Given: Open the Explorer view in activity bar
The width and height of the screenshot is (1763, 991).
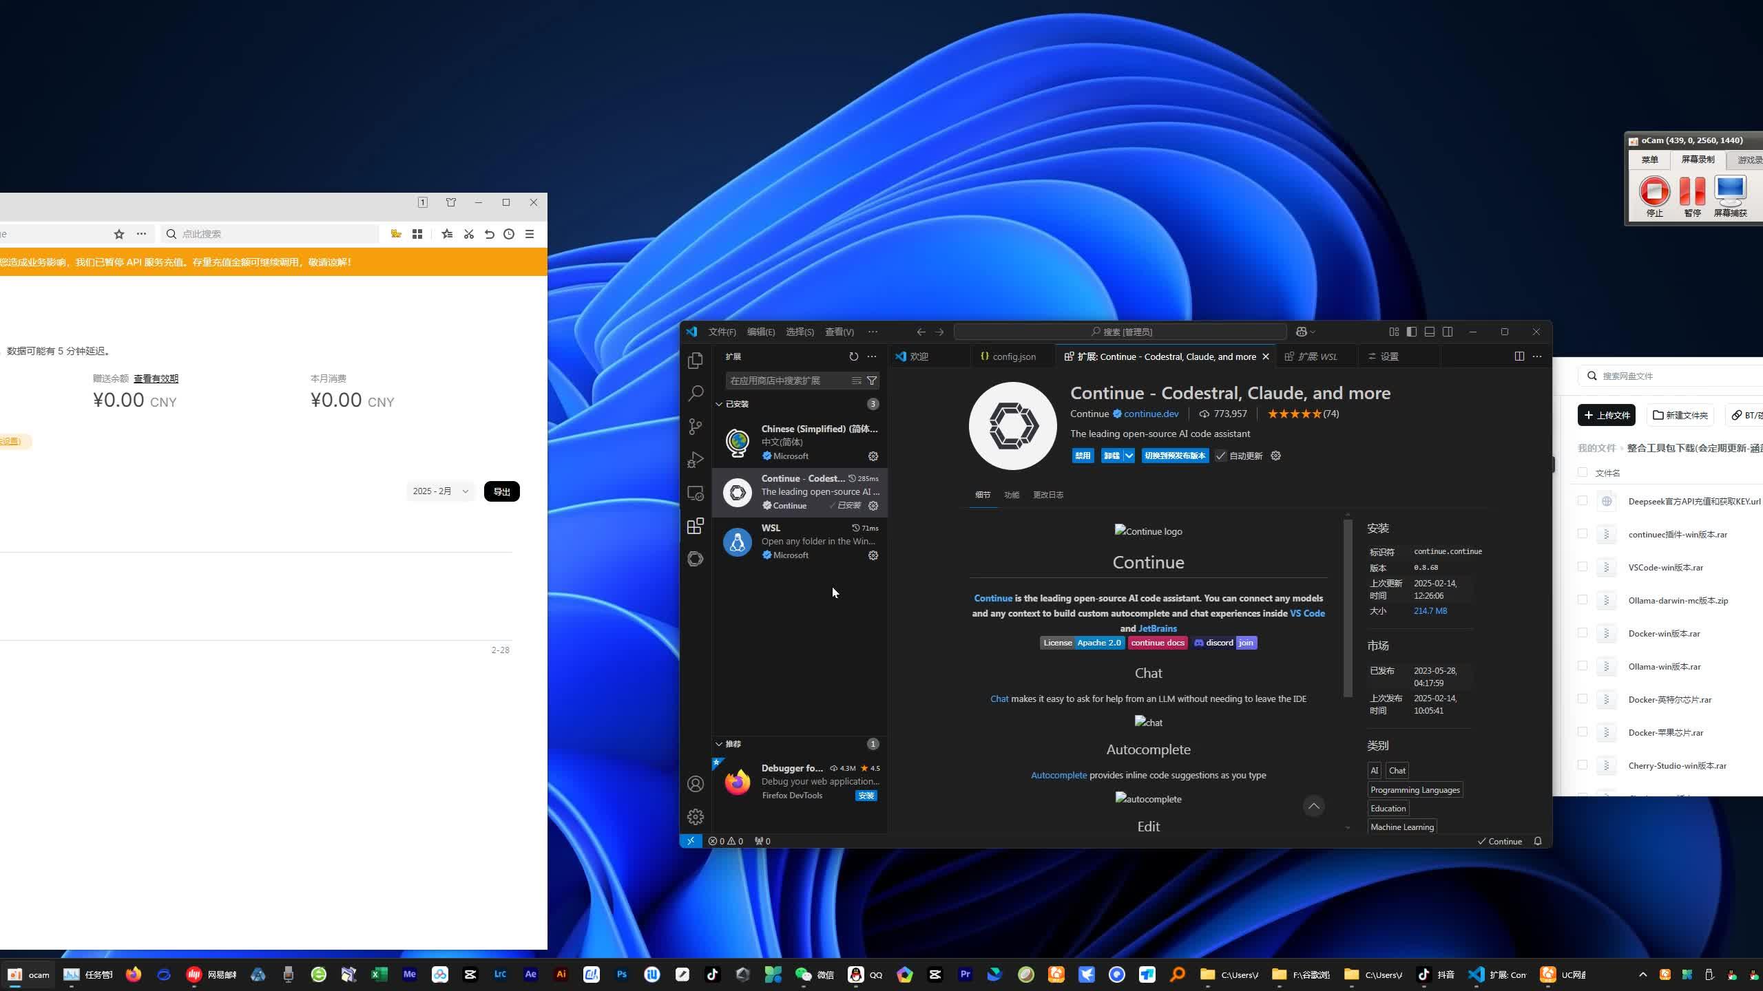Looking at the screenshot, I should point(696,360).
